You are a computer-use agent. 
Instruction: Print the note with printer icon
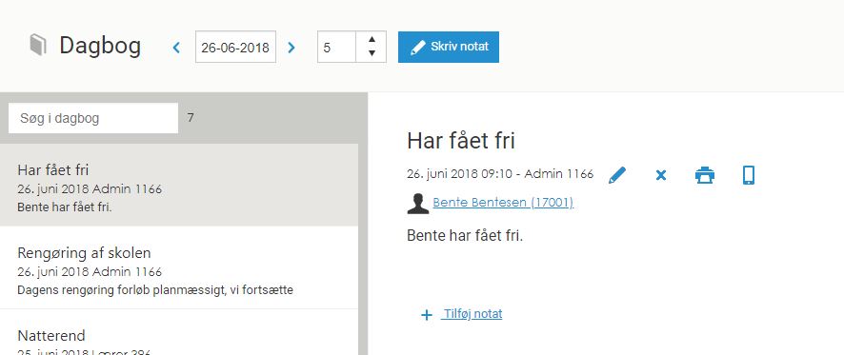tap(705, 175)
